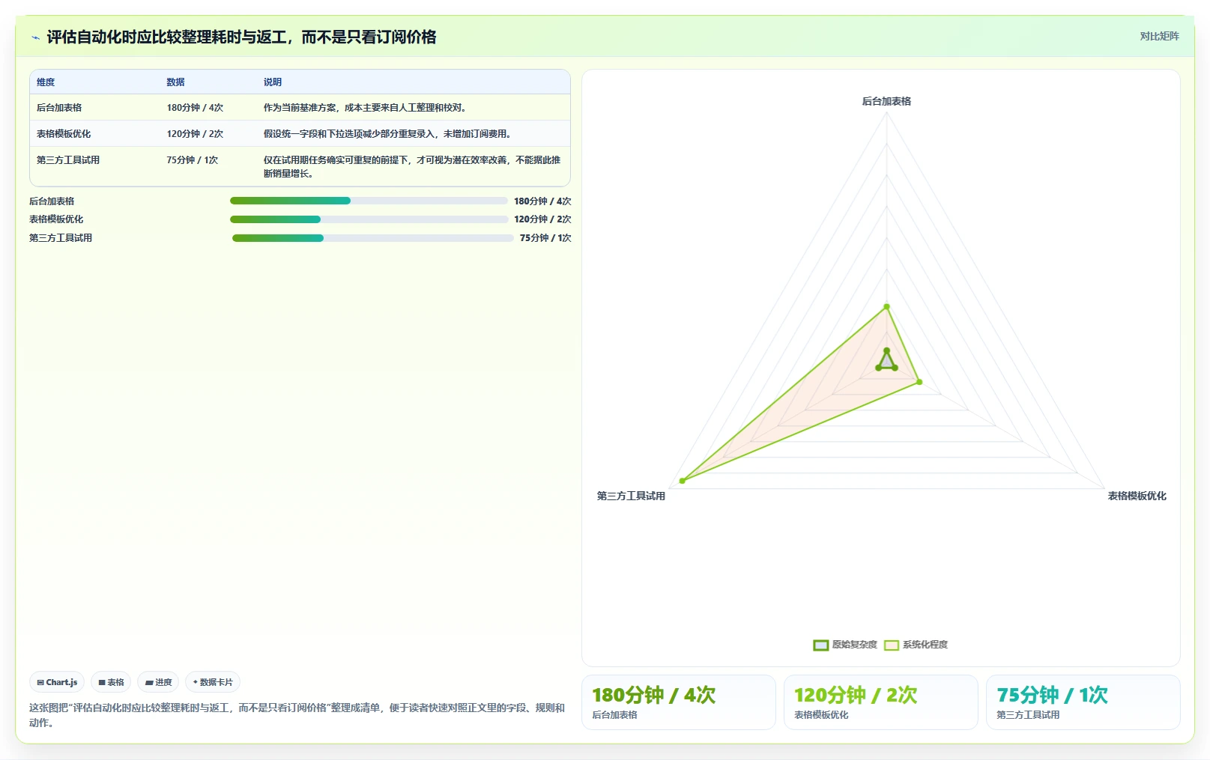Click the 对比矩阵 label in the header
Screen dimensions: 1210x760
tap(1159, 36)
